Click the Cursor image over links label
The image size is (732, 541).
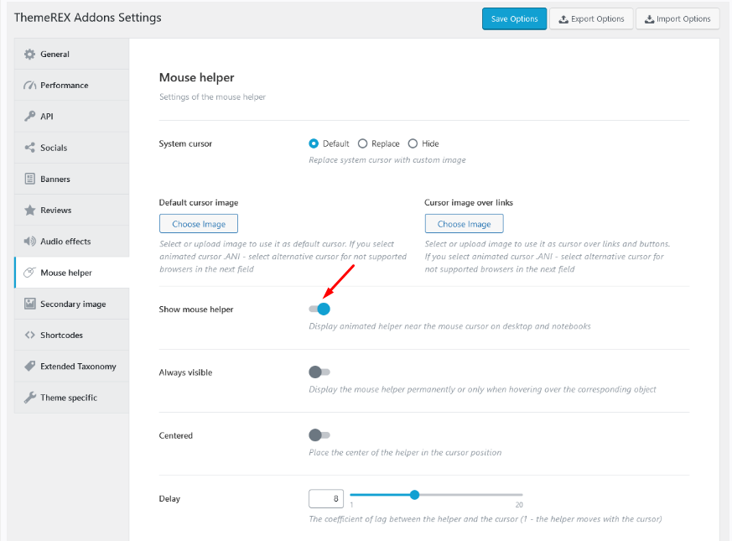pos(469,202)
